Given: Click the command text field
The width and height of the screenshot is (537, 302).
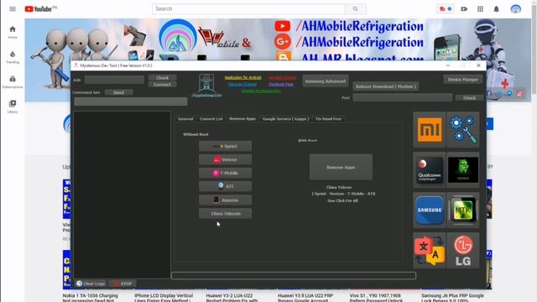Looking at the screenshot, I should click(131, 102).
